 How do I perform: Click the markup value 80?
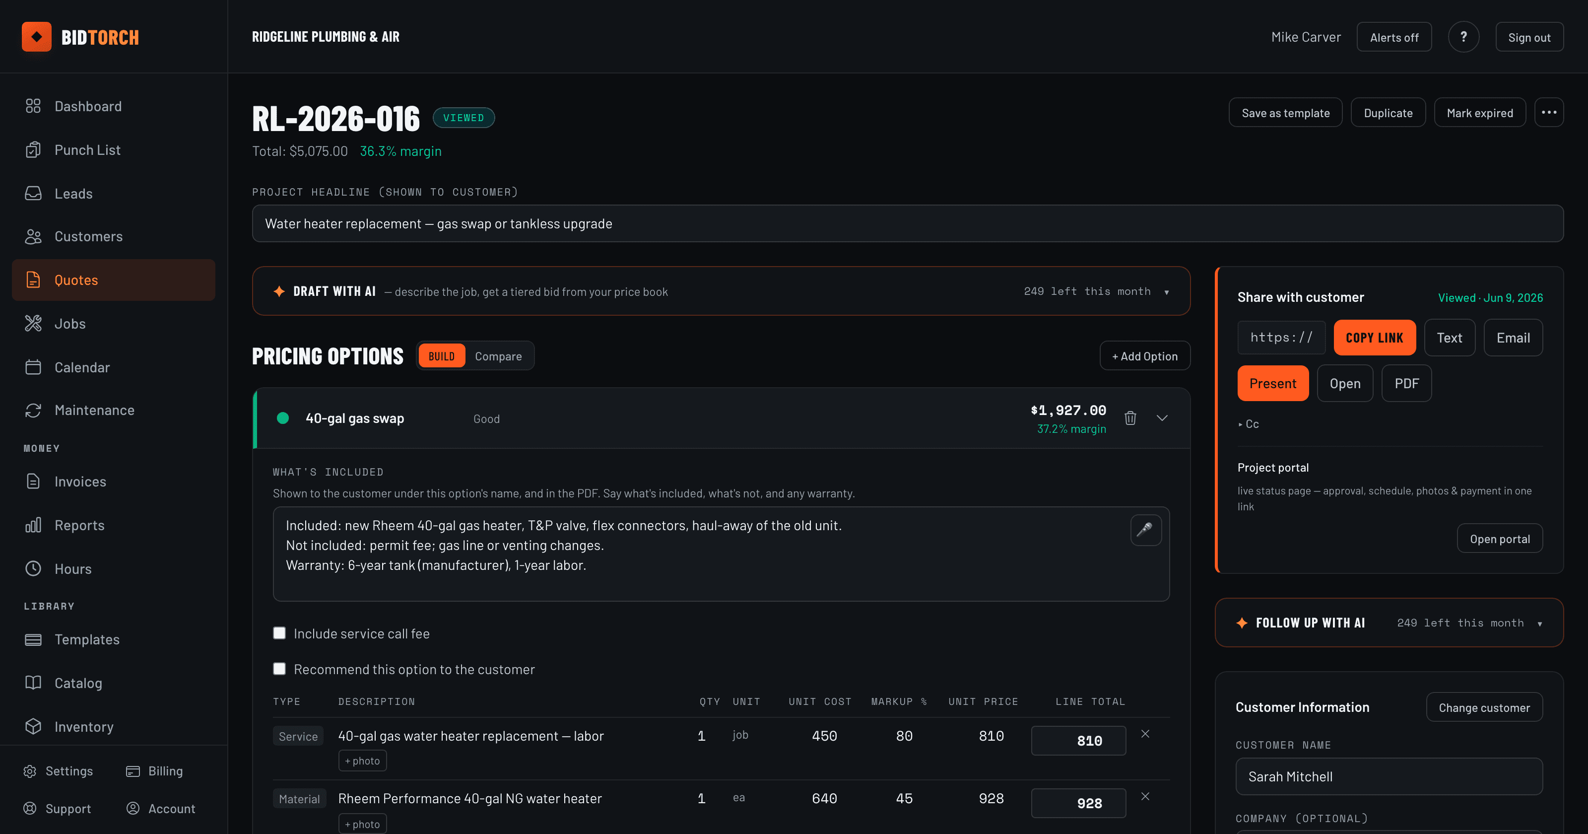(x=904, y=735)
